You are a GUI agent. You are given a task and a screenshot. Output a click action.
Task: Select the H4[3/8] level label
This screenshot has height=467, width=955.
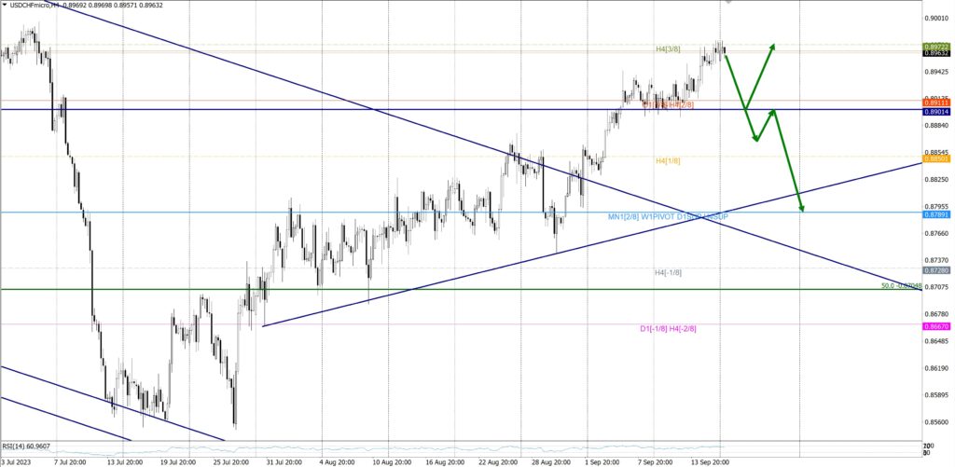point(668,48)
